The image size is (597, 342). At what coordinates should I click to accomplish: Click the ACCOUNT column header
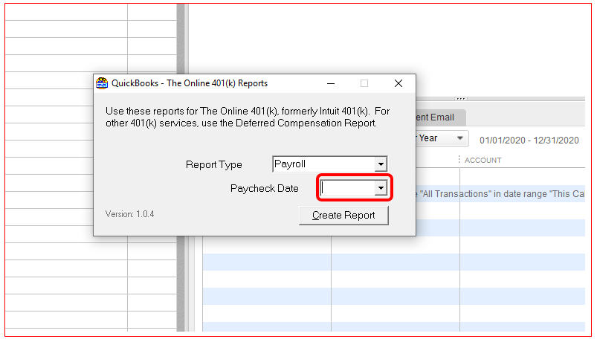[483, 161]
